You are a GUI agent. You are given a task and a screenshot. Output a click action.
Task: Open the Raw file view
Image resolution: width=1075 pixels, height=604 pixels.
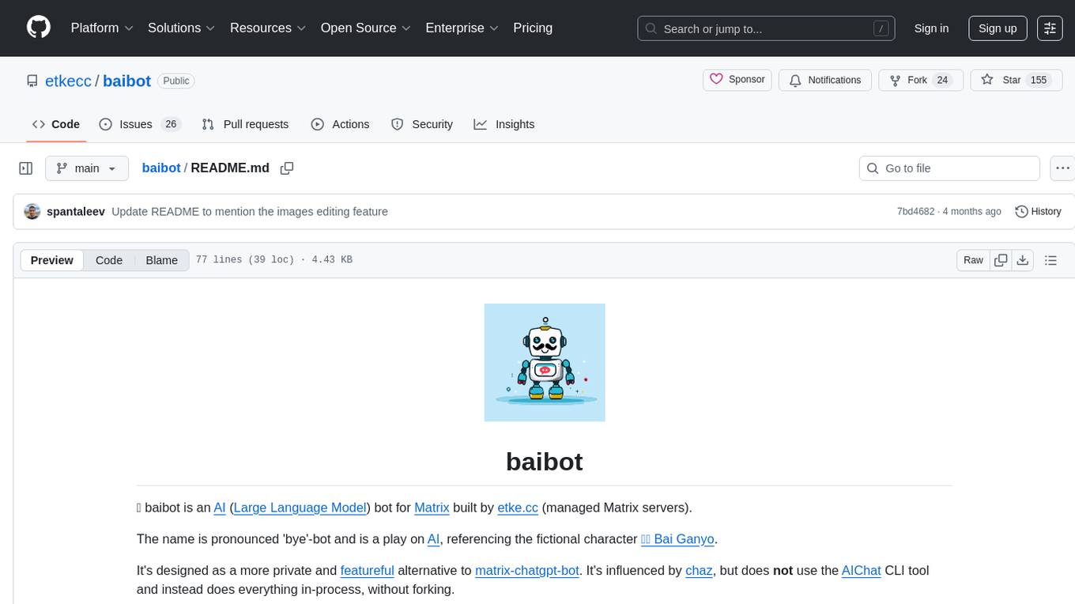click(x=973, y=260)
